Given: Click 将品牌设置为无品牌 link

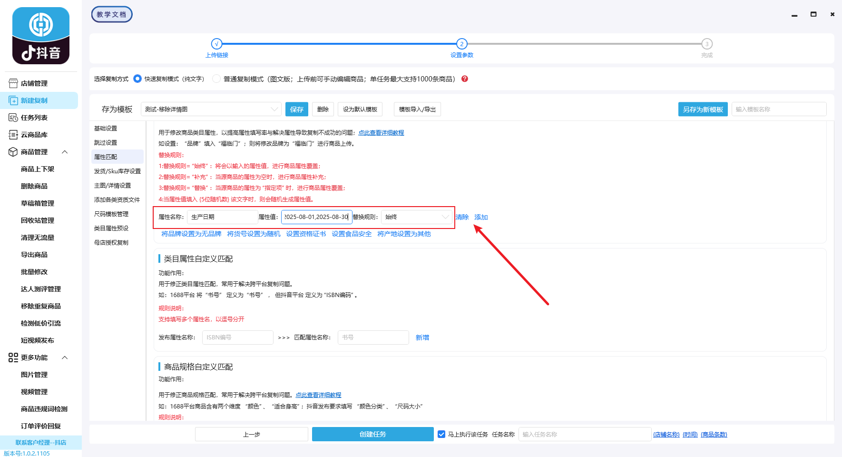Looking at the screenshot, I should point(191,234).
